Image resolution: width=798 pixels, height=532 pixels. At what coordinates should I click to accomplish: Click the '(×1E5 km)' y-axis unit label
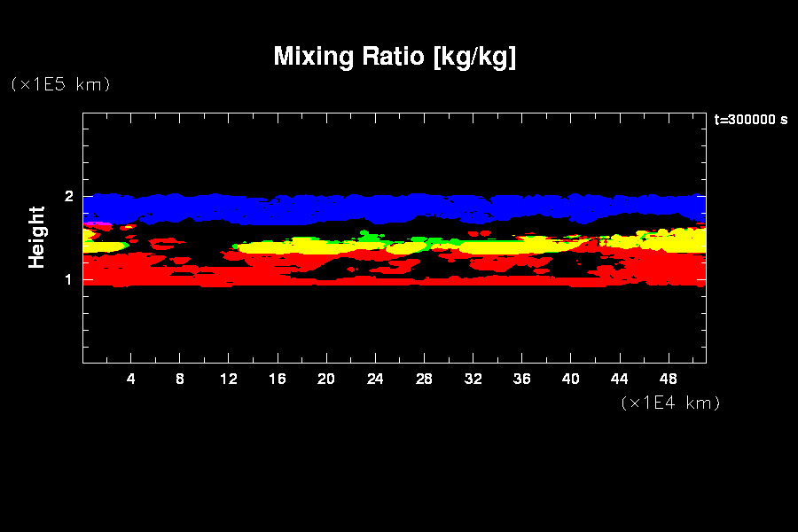(x=60, y=84)
